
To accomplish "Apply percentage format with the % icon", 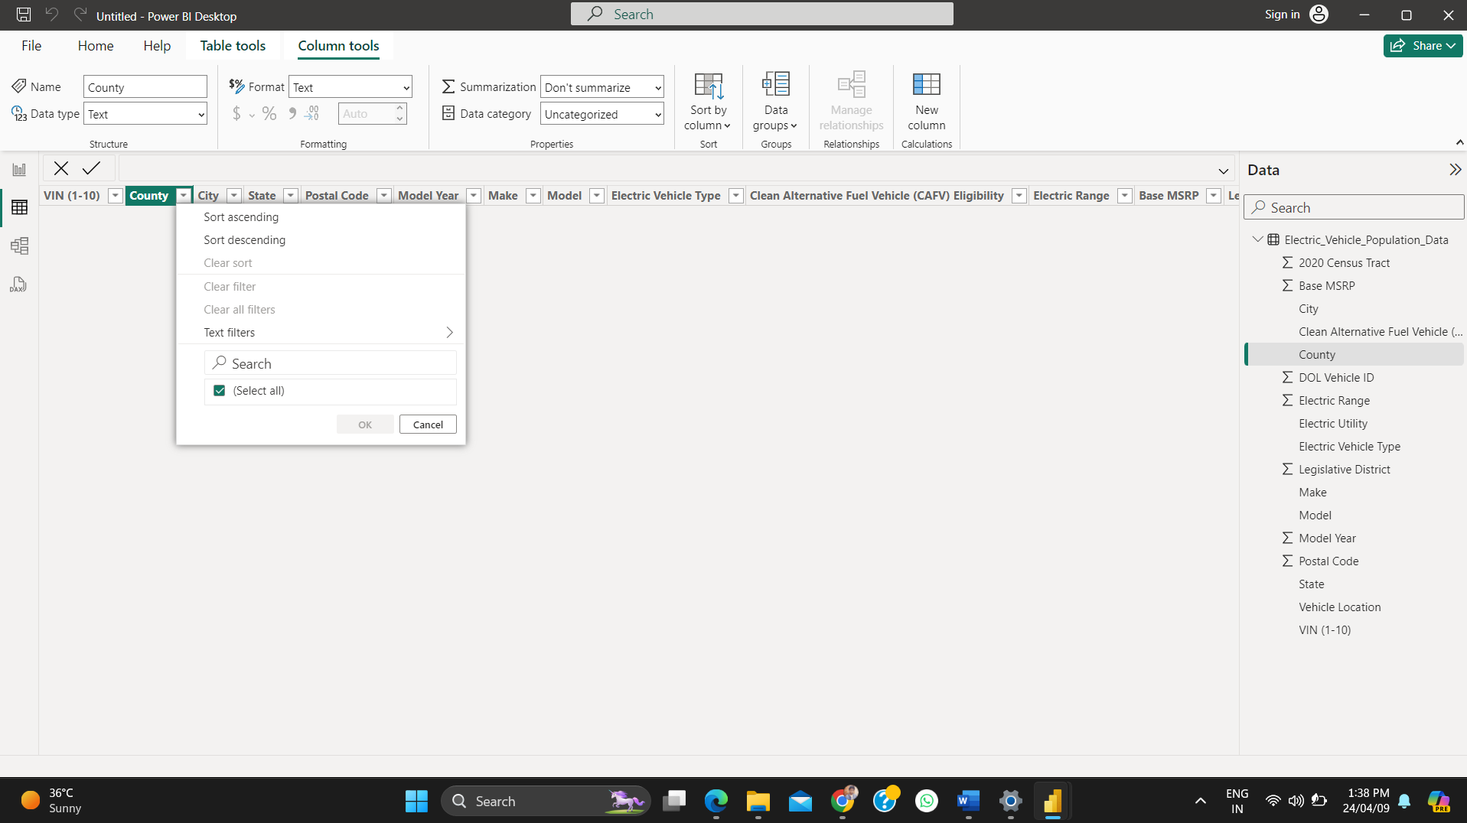I will (x=269, y=114).
